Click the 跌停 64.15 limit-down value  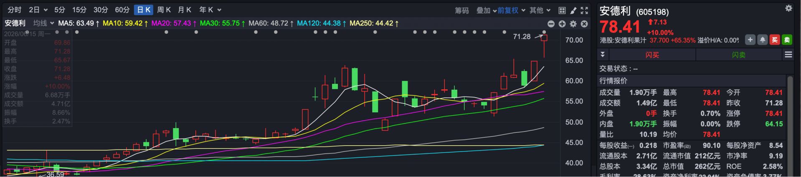773,124
